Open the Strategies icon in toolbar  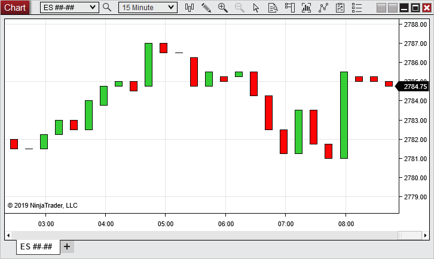click(x=323, y=7)
